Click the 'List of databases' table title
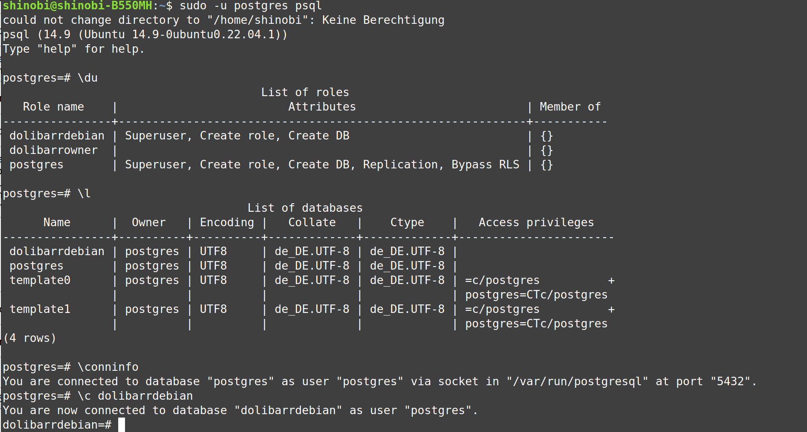 click(305, 208)
